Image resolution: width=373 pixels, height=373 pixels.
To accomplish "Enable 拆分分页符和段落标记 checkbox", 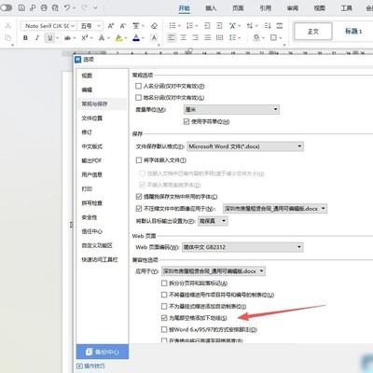I will 164,283.
